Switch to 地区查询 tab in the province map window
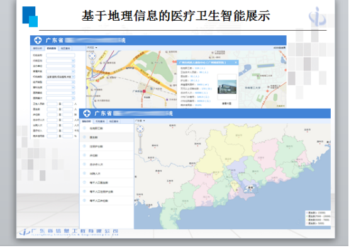Image resolution: width=349 pixels, height=247 pixels. 114,121
